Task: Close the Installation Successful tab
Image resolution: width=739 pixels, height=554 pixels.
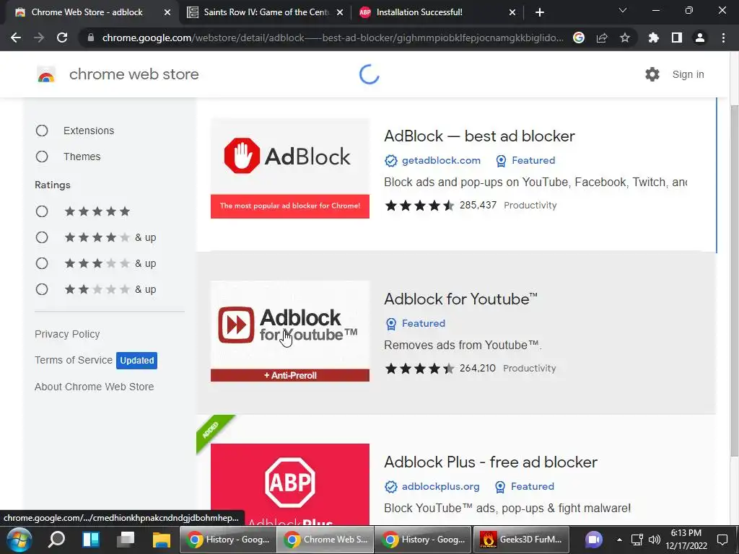Action: [512, 12]
